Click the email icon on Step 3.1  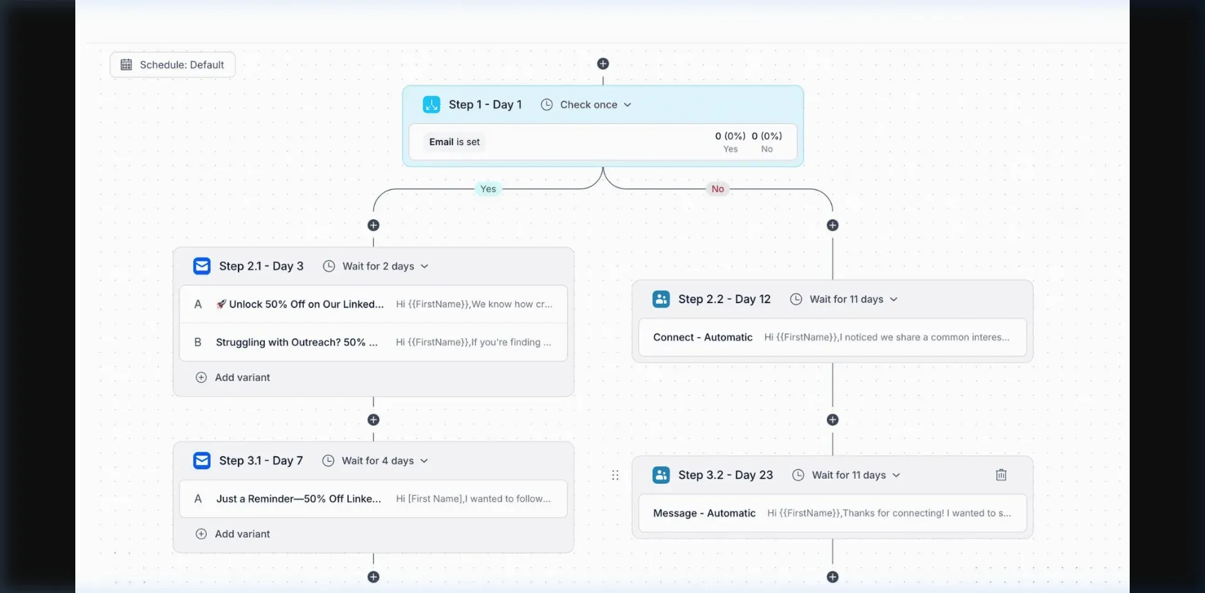[202, 461]
